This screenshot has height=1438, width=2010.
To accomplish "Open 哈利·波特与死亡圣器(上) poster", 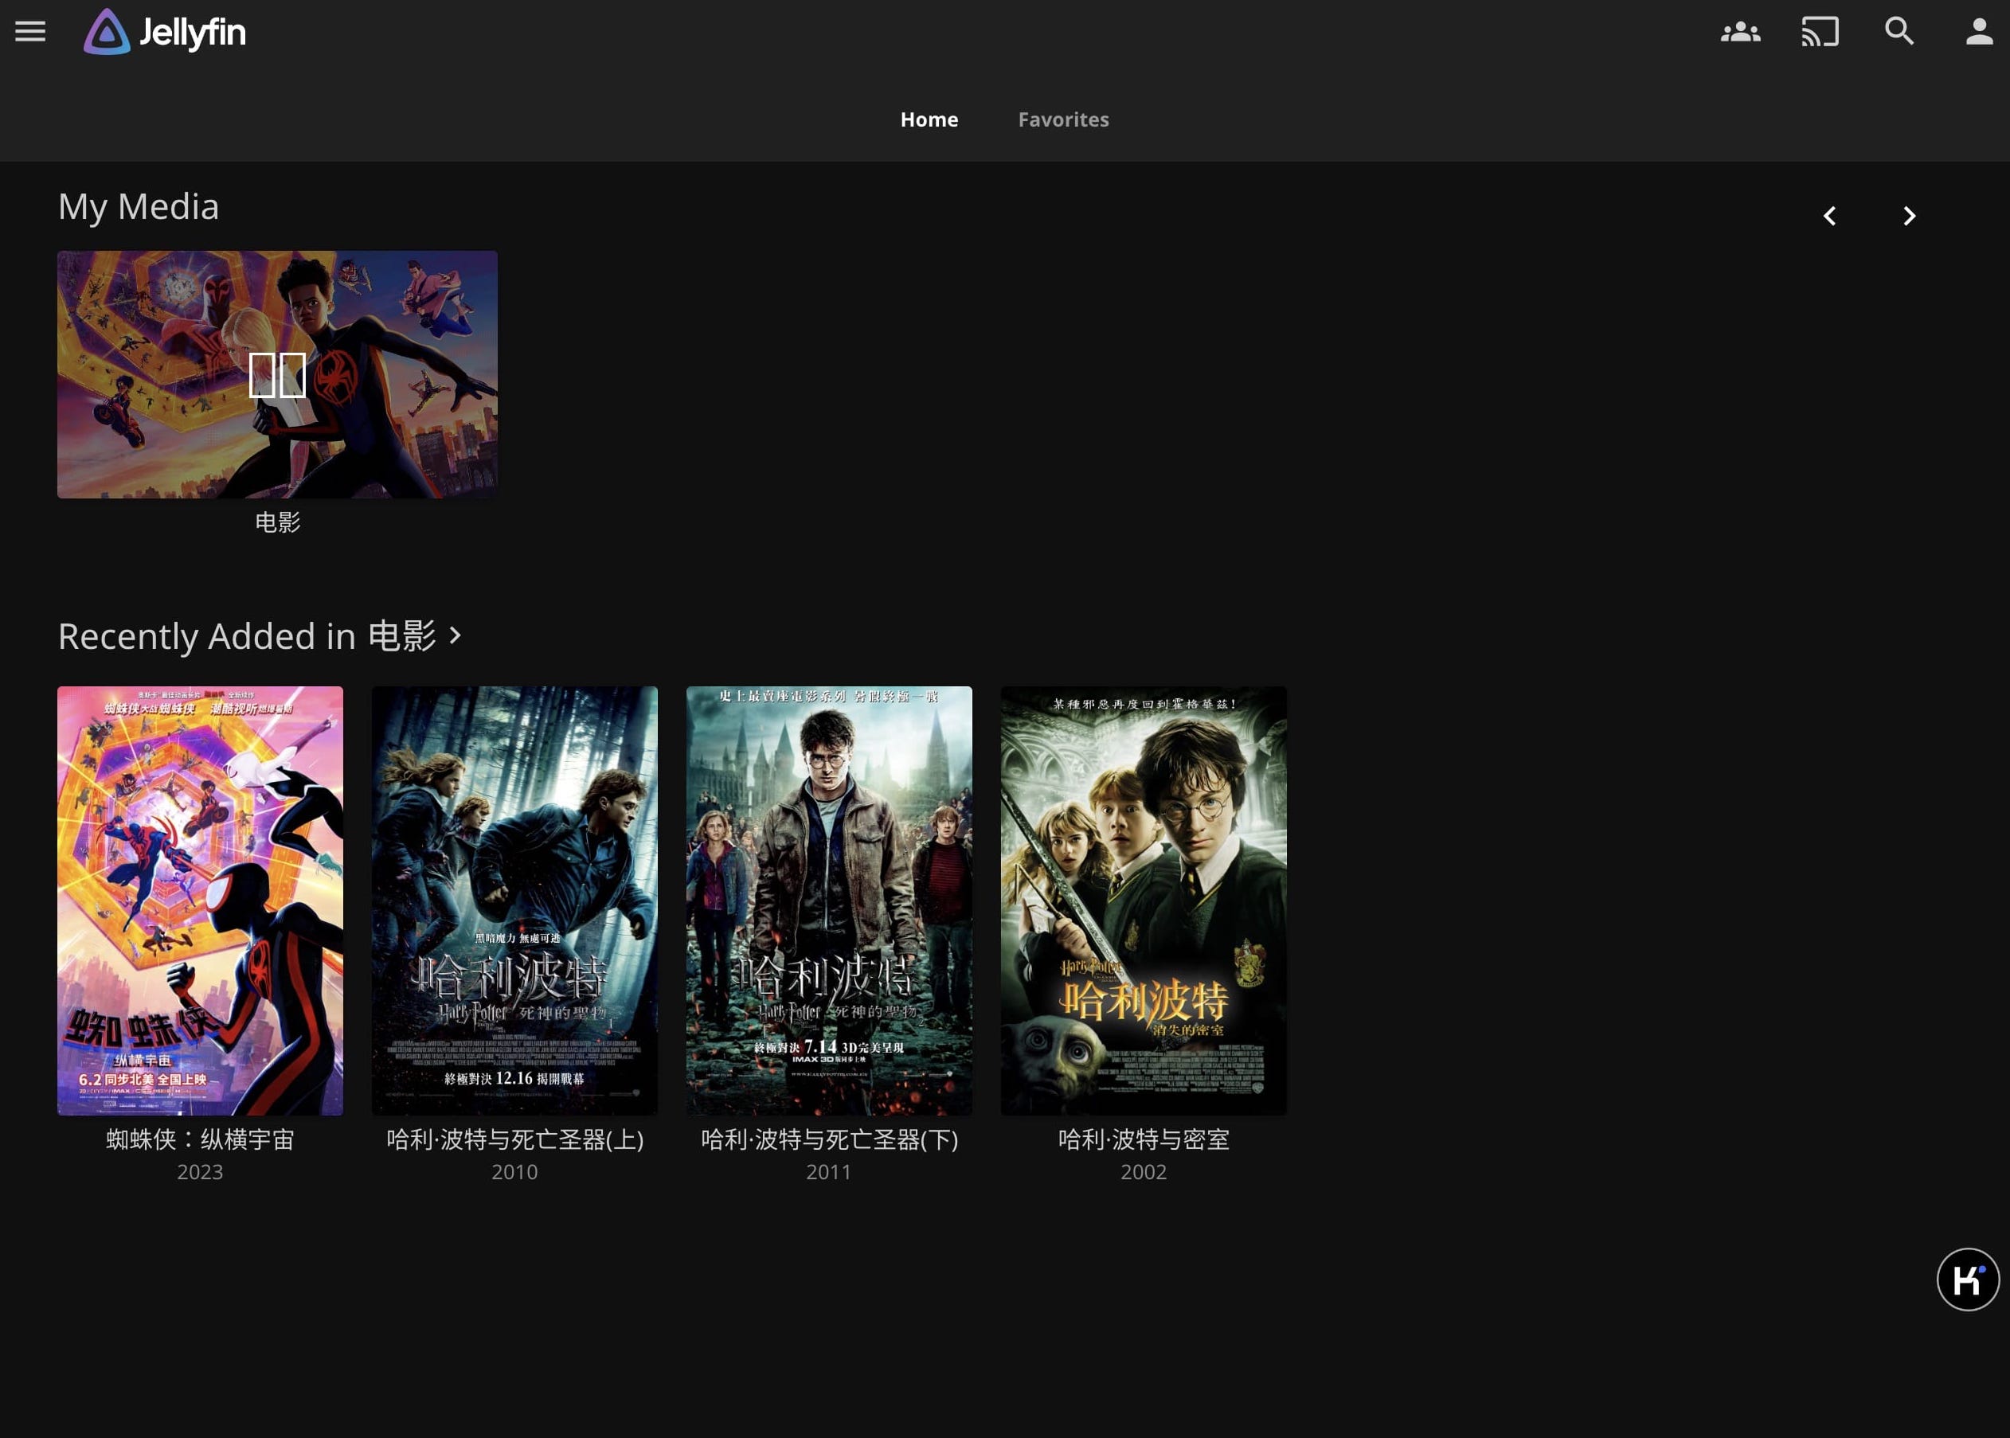I will [514, 900].
